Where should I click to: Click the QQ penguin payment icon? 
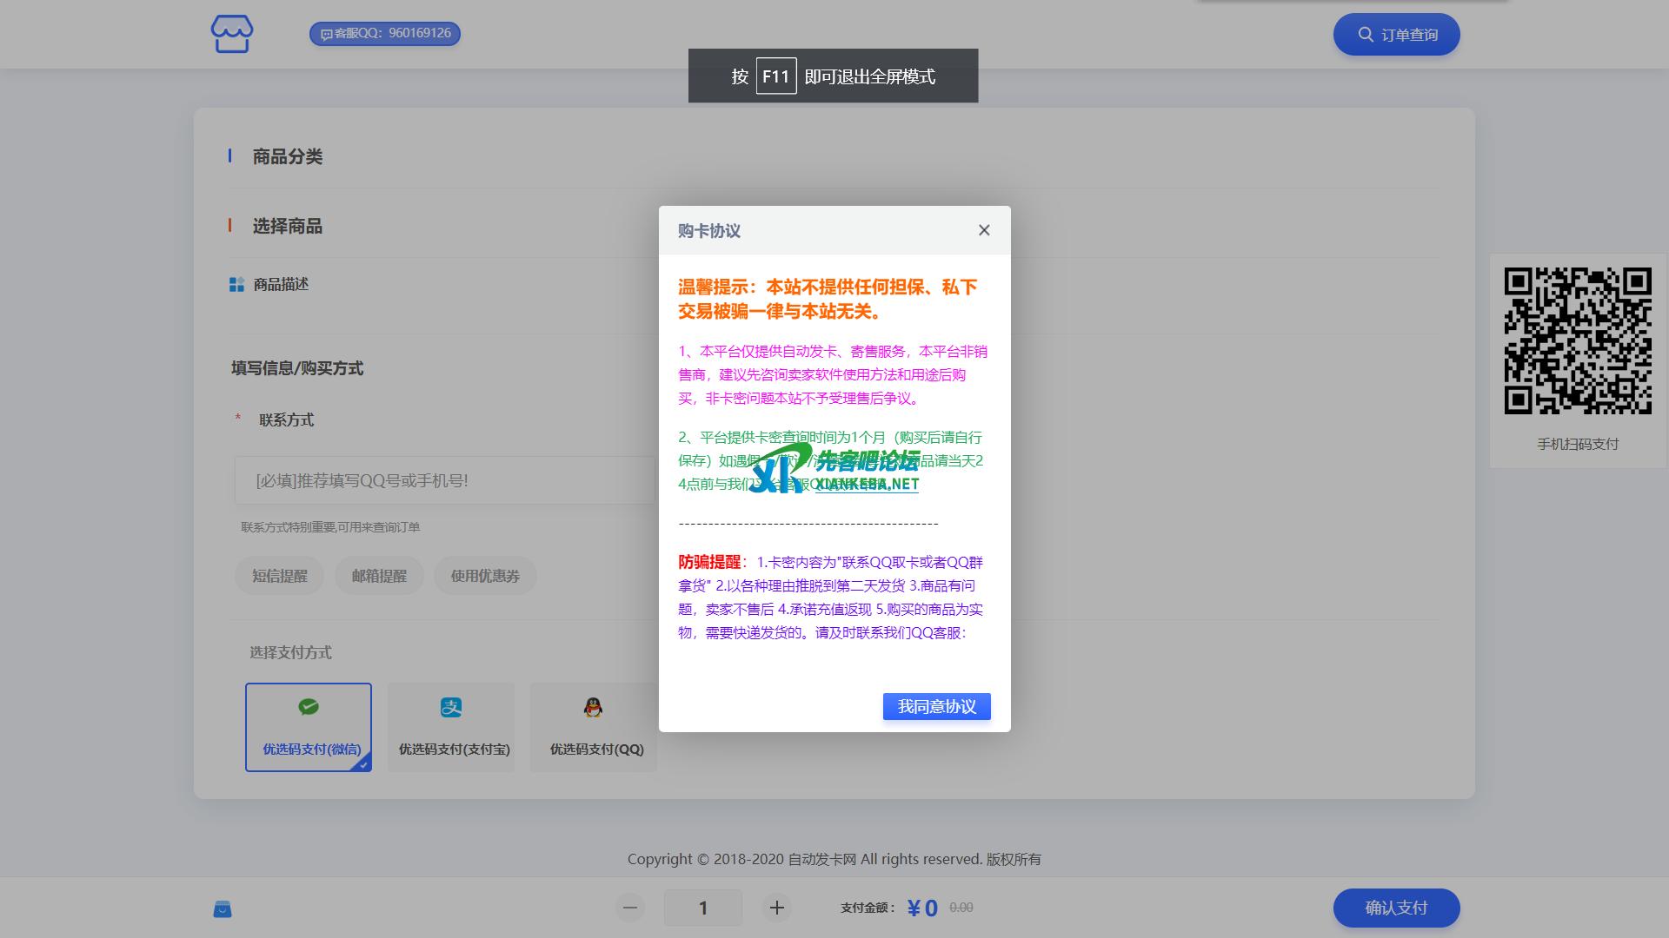[593, 707]
